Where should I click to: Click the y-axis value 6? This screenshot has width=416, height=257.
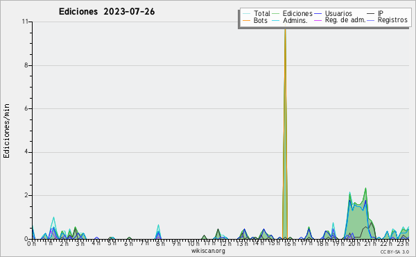[26, 108]
